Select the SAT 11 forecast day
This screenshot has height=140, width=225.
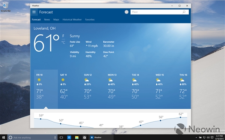(x=70, y=89)
